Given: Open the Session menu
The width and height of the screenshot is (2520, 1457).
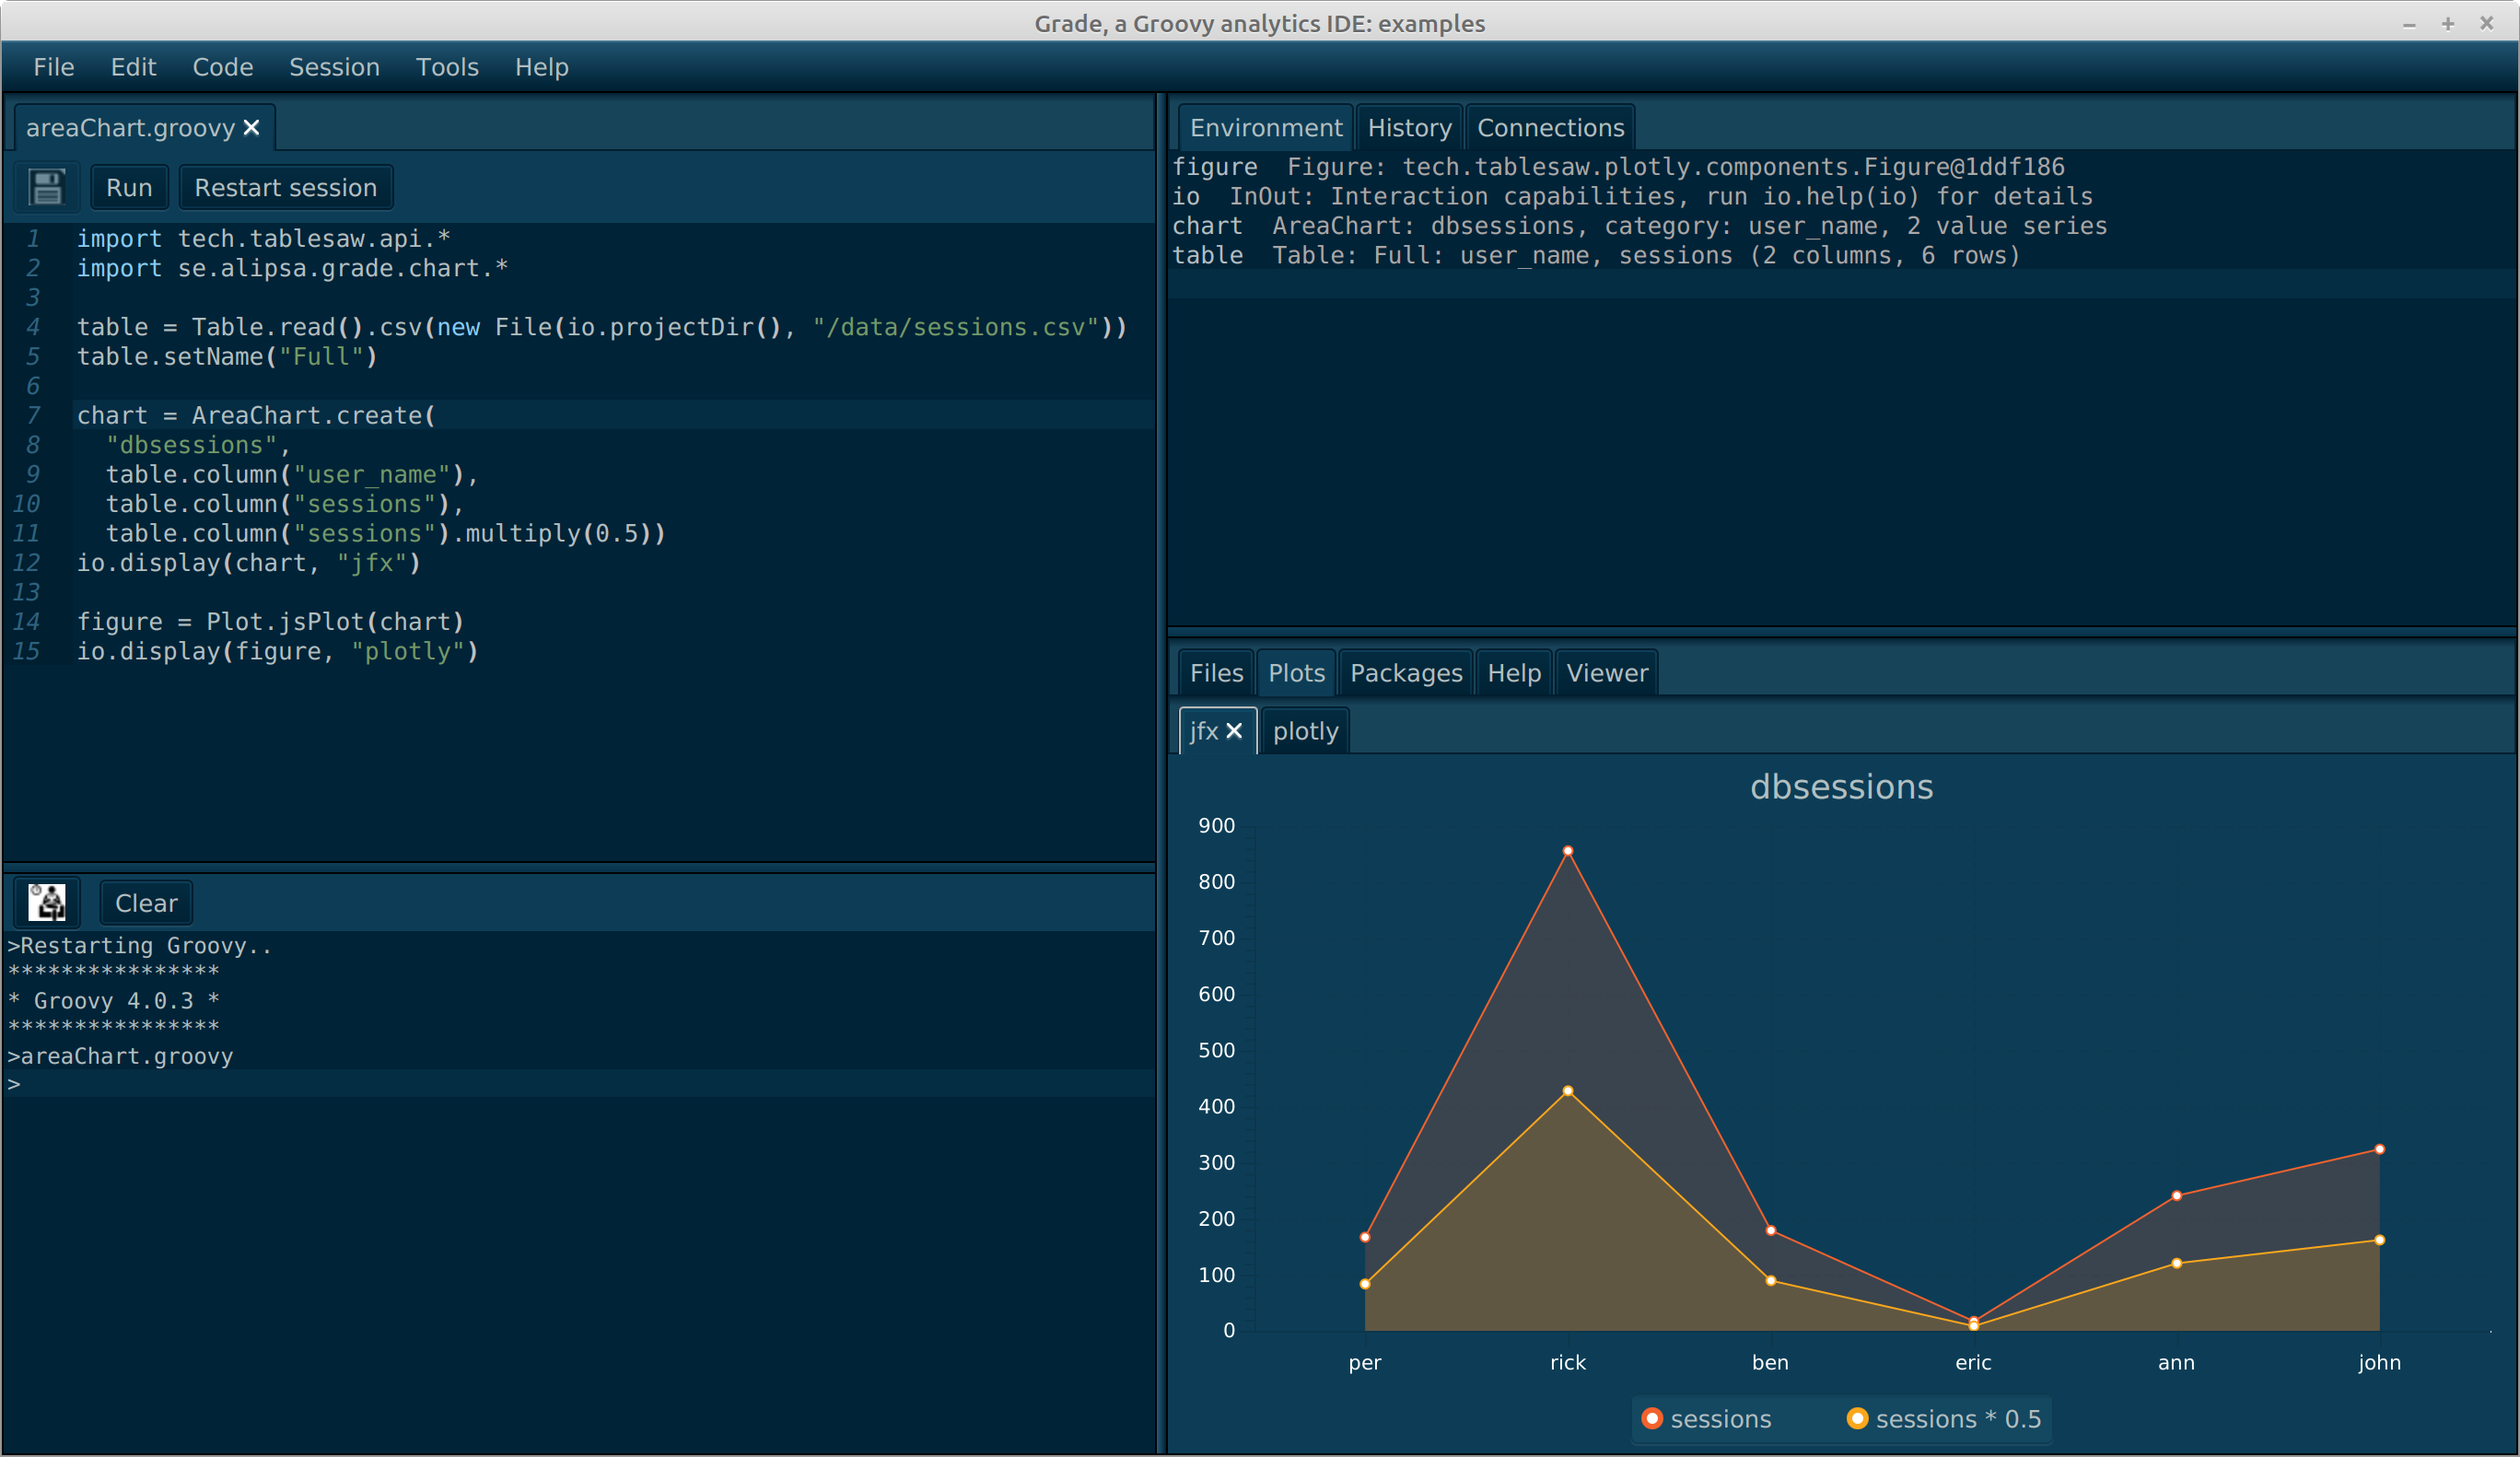Looking at the screenshot, I should pos(334,67).
